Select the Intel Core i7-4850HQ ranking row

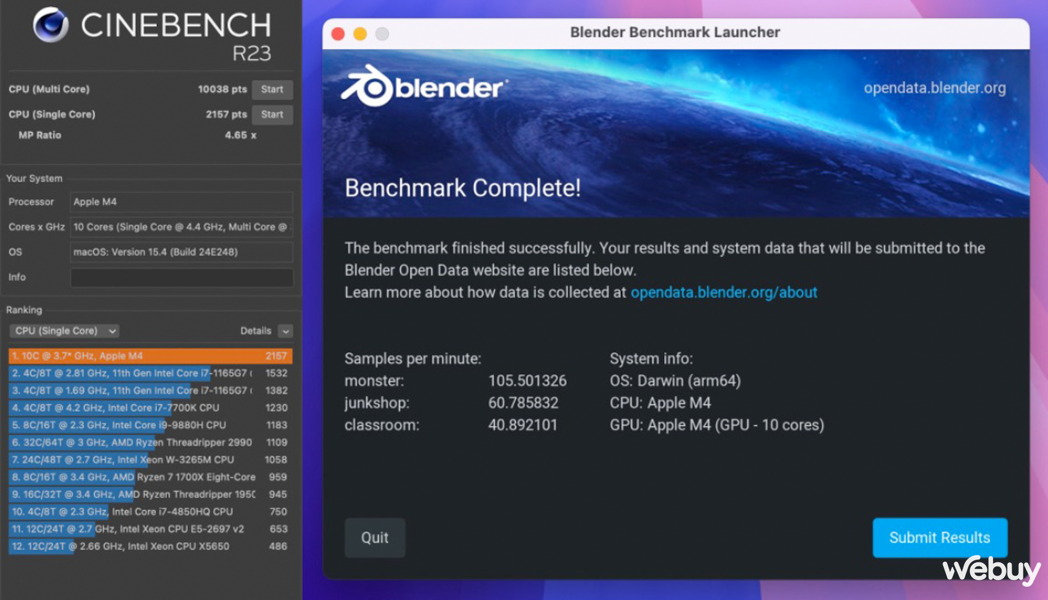(x=150, y=512)
